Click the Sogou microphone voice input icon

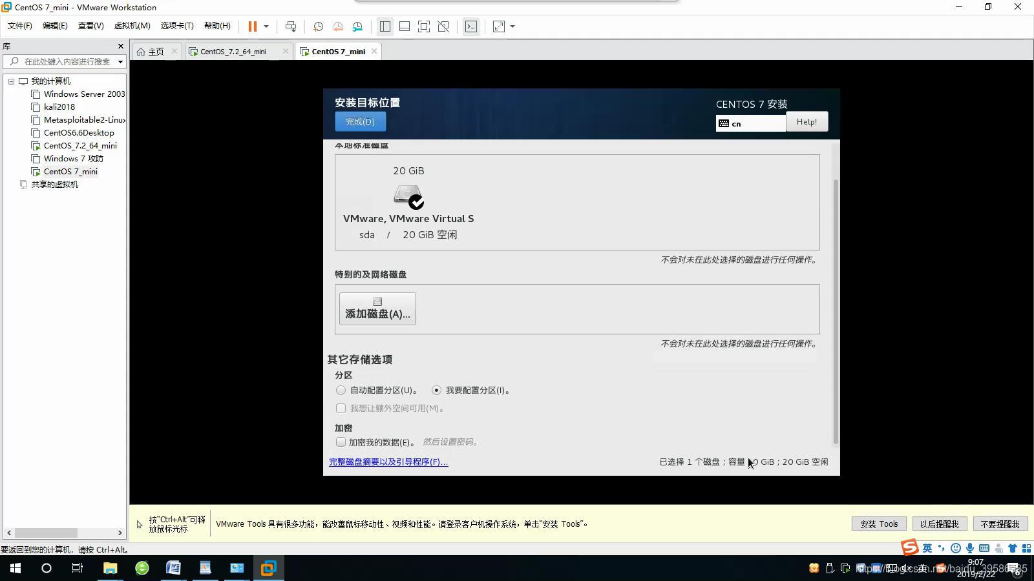(970, 548)
